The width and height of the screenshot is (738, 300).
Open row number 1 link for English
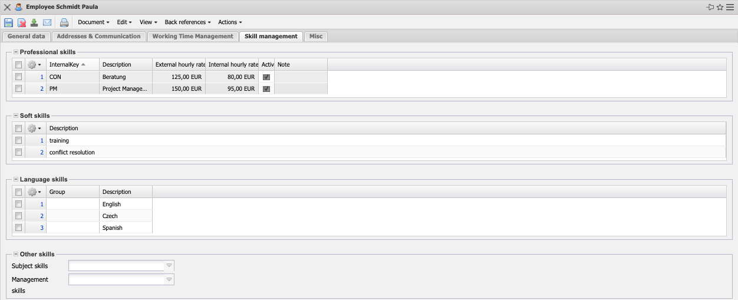click(42, 204)
